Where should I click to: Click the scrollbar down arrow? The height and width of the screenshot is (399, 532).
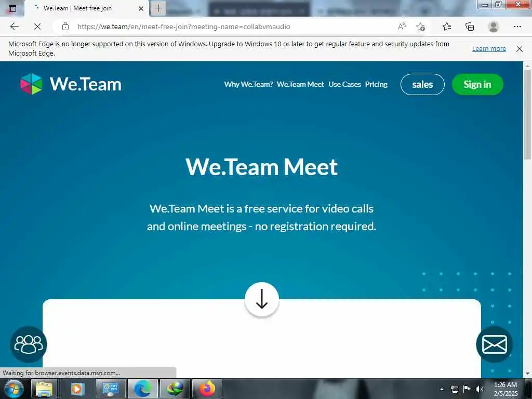coord(528,374)
